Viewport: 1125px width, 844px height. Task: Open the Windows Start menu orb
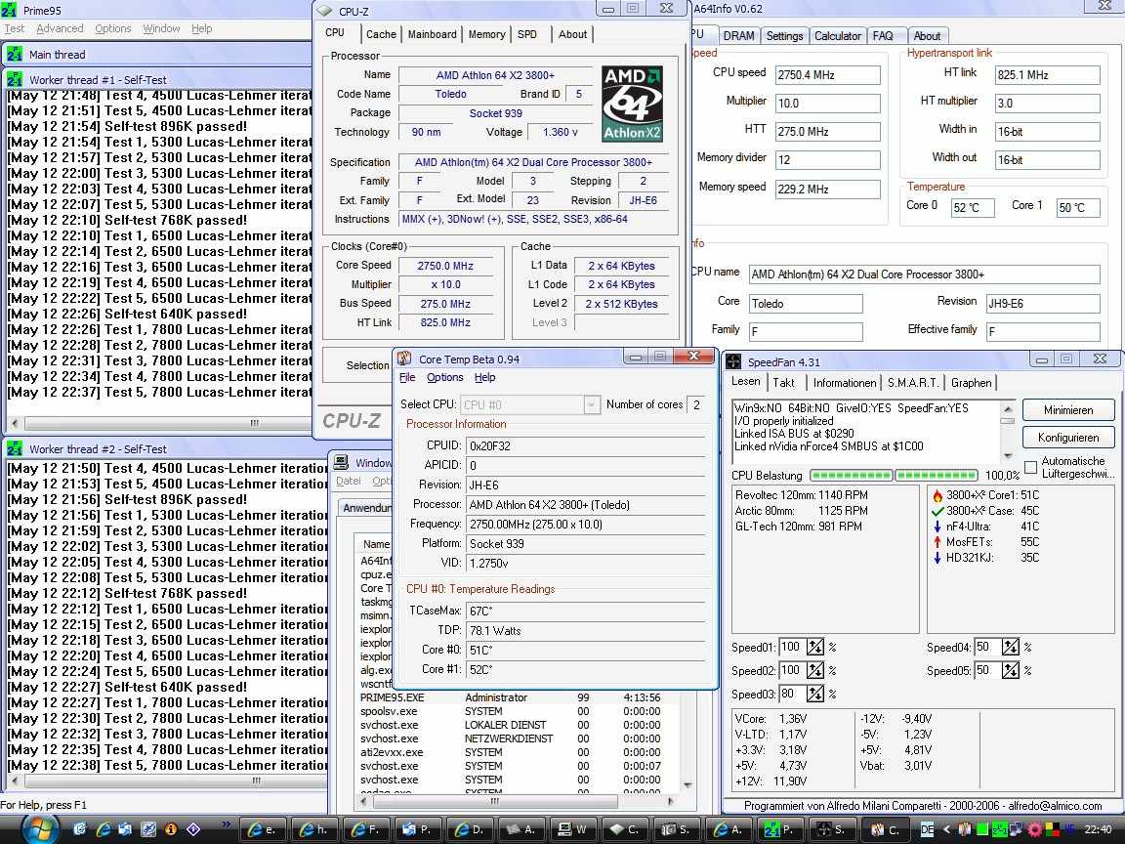(39, 829)
